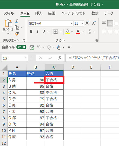Open the ファイル tab
Screen dimensions: 119x146
click(x=9, y=13)
